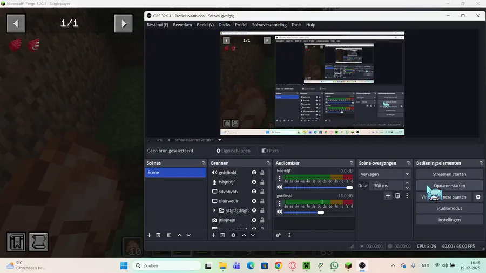Remove scene transition with trash icon
This screenshot has height=273, width=486.
(397, 196)
